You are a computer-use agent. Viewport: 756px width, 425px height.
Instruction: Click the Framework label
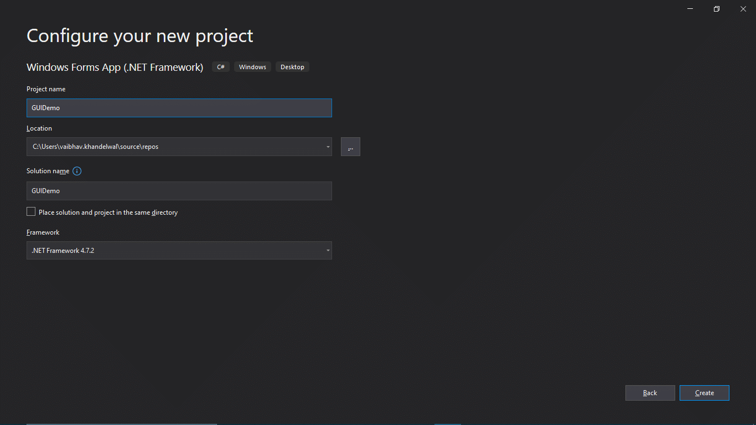click(43, 232)
